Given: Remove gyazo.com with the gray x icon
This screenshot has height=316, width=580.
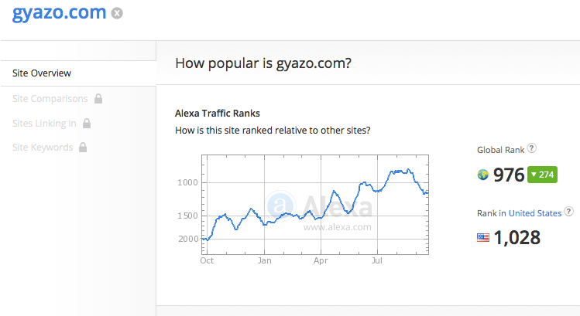Looking at the screenshot, I should [x=117, y=13].
